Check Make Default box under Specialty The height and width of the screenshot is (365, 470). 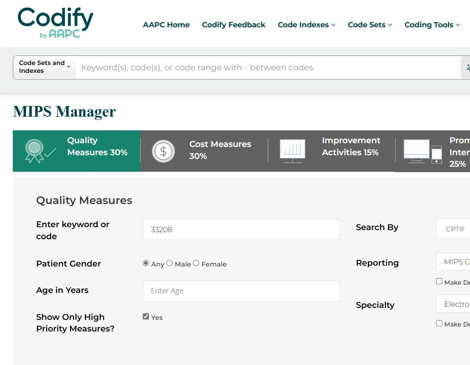point(439,323)
